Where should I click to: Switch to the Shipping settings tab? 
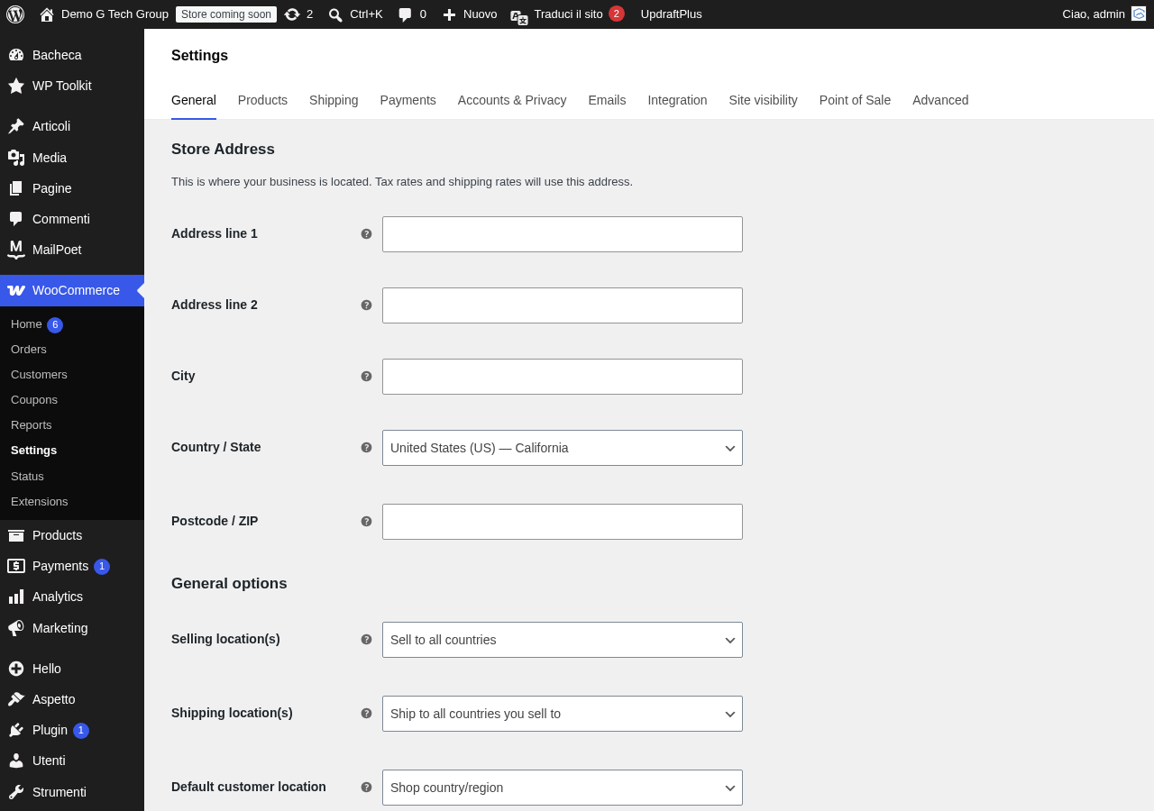coord(334,100)
